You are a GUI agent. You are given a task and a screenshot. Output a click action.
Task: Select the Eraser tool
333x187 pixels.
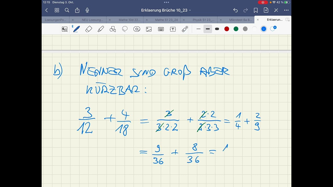(x=89, y=29)
